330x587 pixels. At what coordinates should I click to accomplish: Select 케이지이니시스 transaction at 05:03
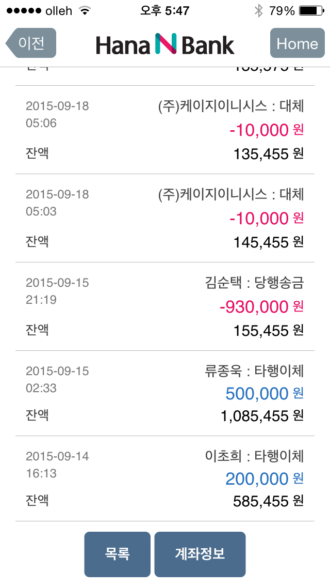coord(165,218)
